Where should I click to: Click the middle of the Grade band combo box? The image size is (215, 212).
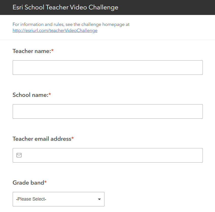pyautogui.click(x=59, y=199)
